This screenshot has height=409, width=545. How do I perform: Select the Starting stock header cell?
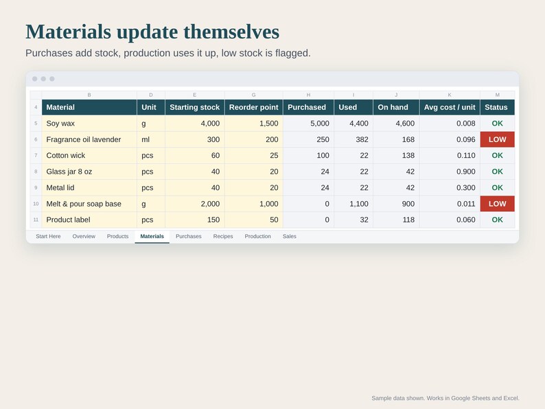pos(195,107)
